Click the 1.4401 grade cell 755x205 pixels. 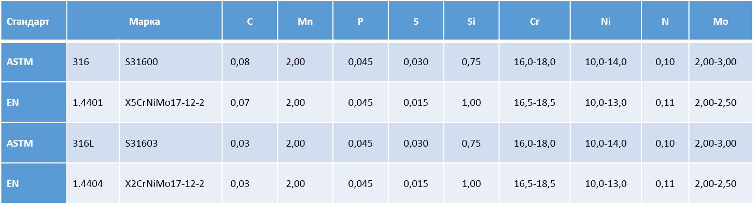click(93, 102)
